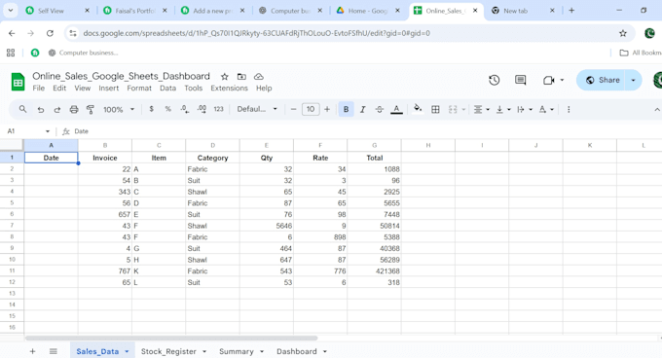Screen dimensions: 662x358
Task: Open borders options
Action: point(435,110)
